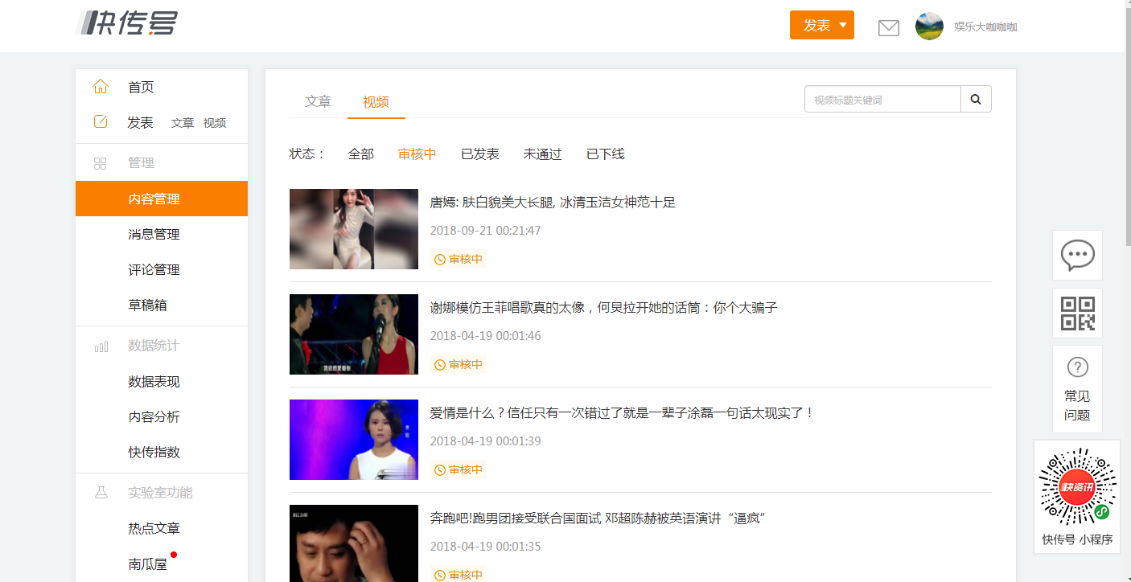
Task: Click the user avatar picture
Action: (x=929, y=27)
